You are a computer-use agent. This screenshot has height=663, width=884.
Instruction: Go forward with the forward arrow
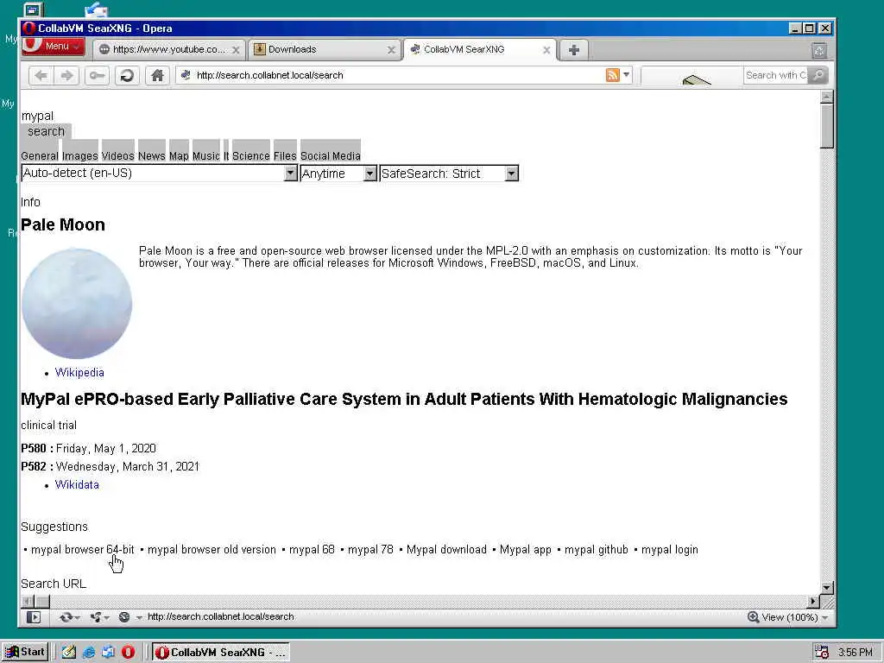point(66,76)
